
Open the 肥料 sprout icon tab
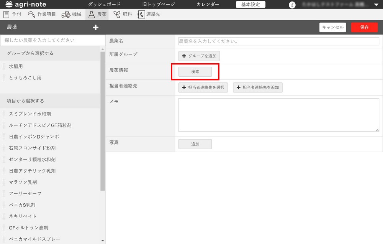point(117,15)
